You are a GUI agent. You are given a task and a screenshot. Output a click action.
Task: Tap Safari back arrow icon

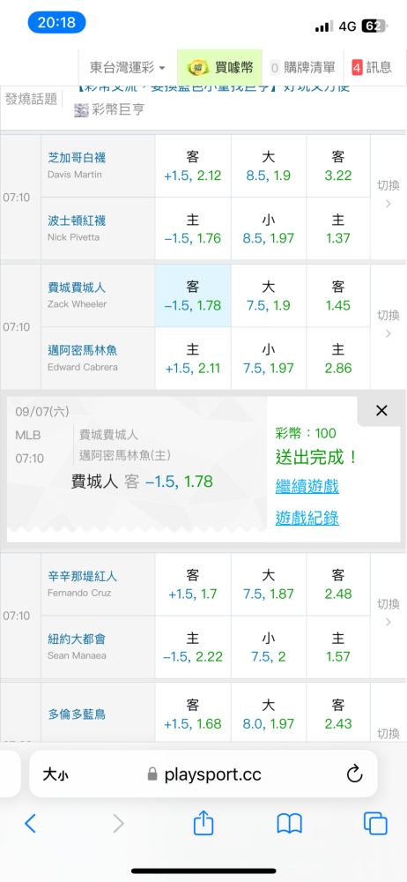(x=30, y=824)
